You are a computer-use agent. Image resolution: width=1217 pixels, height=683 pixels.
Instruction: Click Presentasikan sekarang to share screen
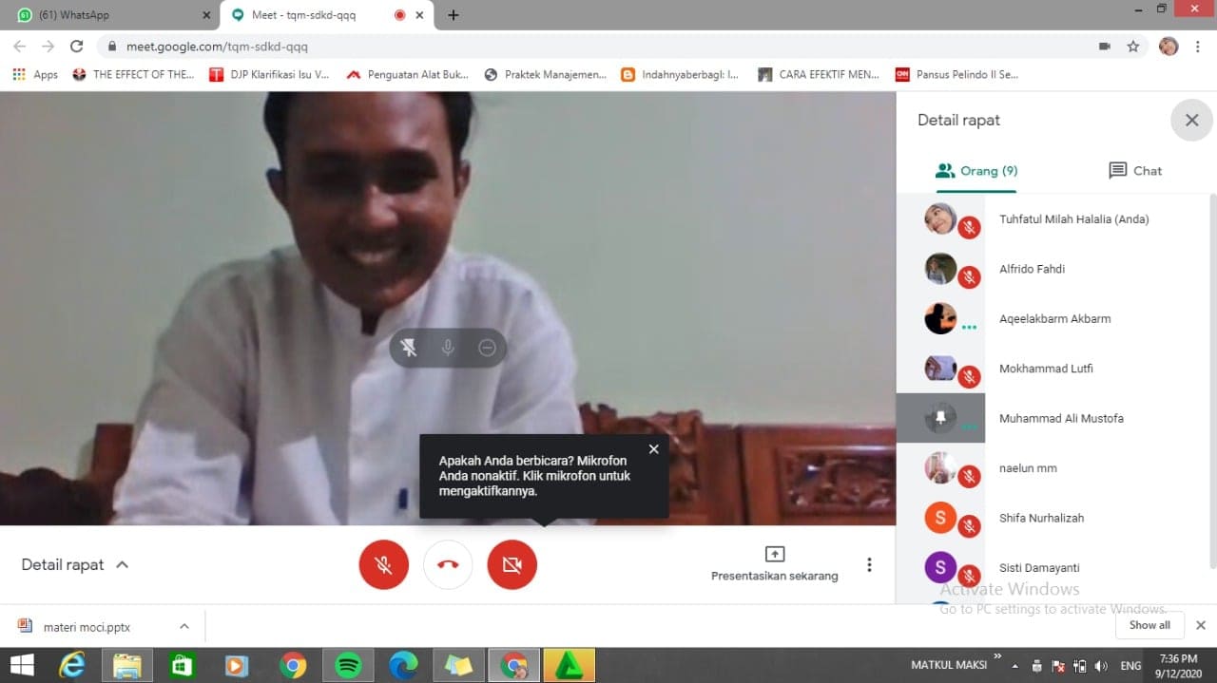[x=774, y=564]
